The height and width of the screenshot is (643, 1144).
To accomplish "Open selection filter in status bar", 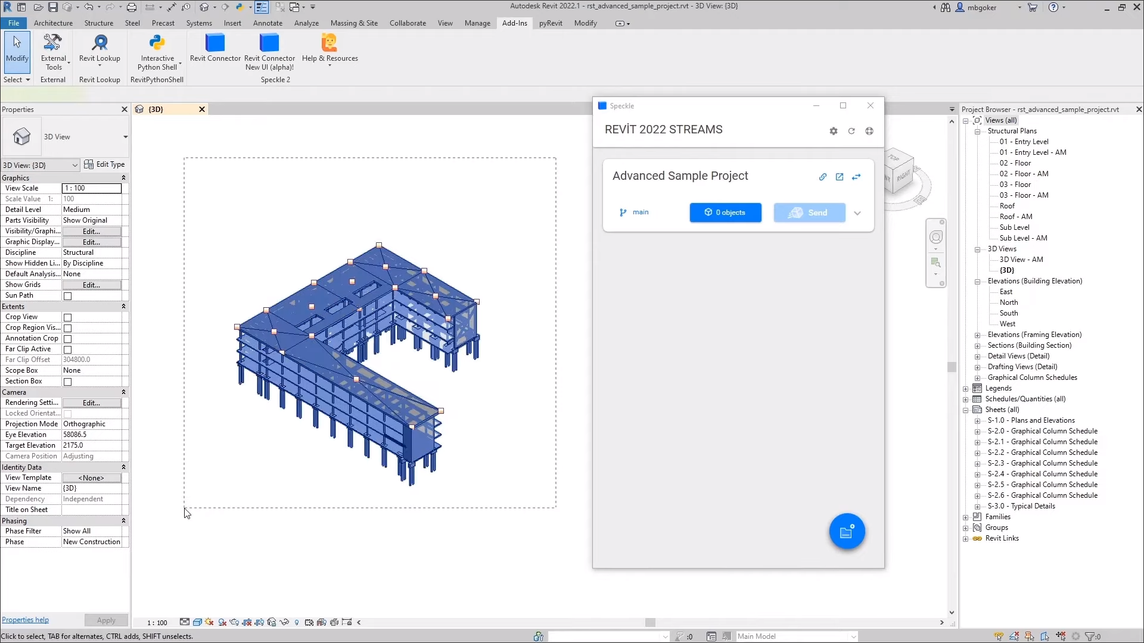I will click(x=1093, y=636).
